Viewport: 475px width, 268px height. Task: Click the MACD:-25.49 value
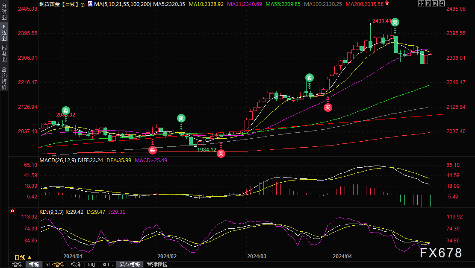[151, 160]
